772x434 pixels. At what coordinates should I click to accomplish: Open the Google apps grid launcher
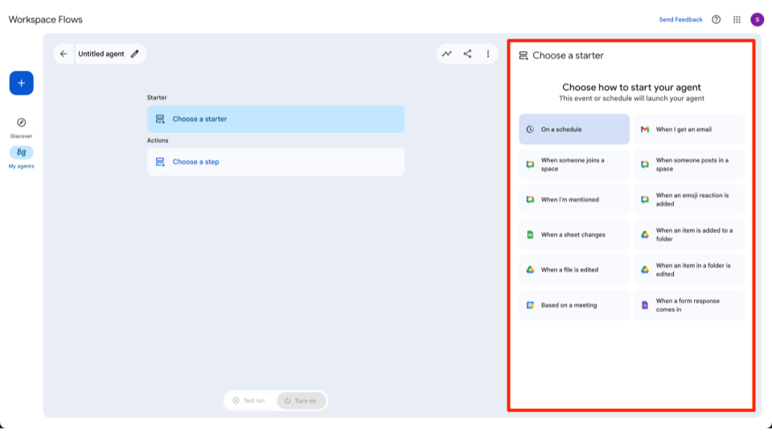pyautogui.click(x=737, y=19)
